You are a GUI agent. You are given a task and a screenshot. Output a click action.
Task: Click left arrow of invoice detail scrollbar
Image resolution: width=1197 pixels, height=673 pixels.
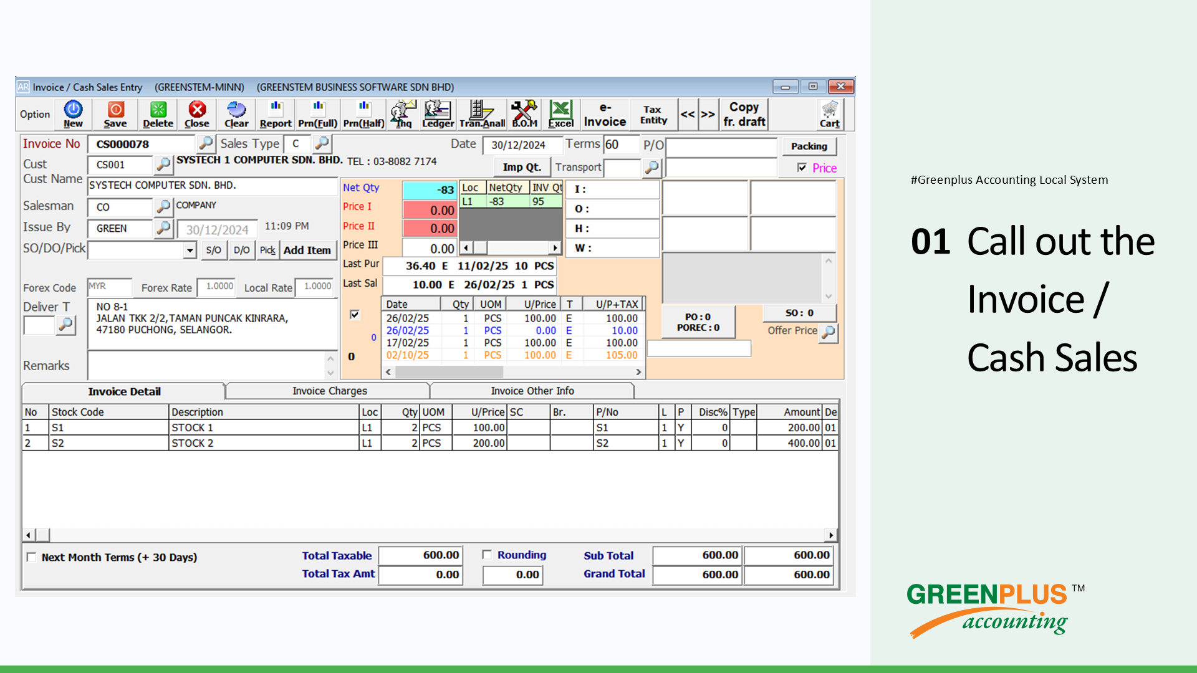point(29,535)
